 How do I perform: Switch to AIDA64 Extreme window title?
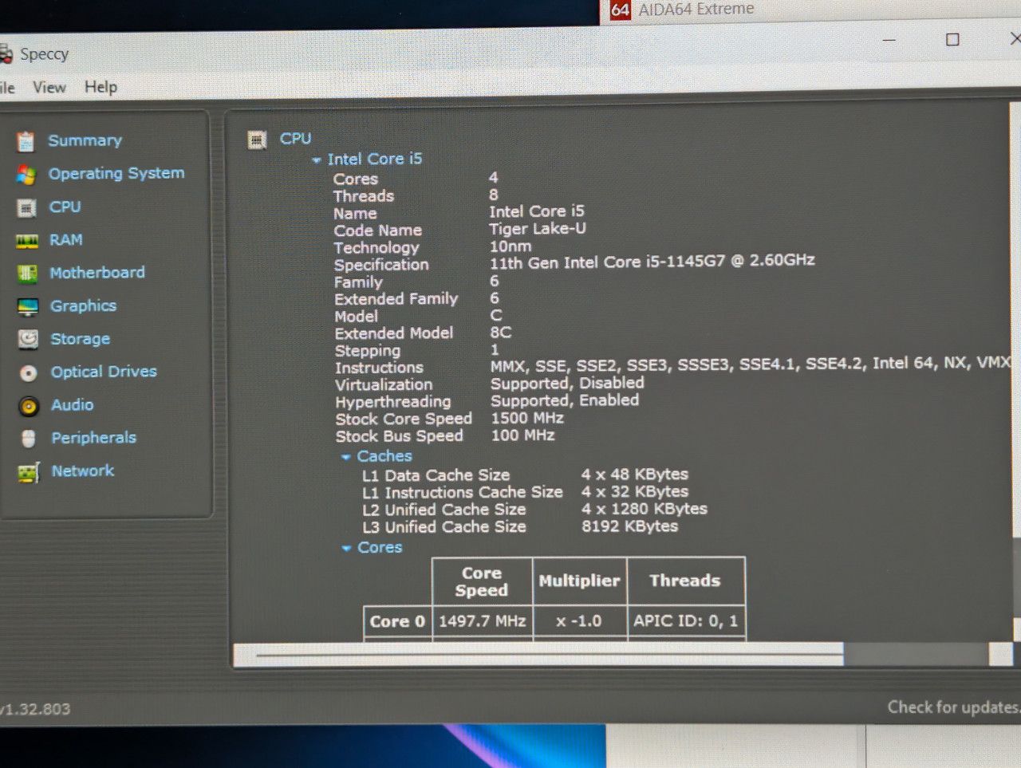tap(696, 9)
